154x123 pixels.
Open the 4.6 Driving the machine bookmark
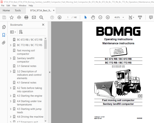click(x=30, y=117)
